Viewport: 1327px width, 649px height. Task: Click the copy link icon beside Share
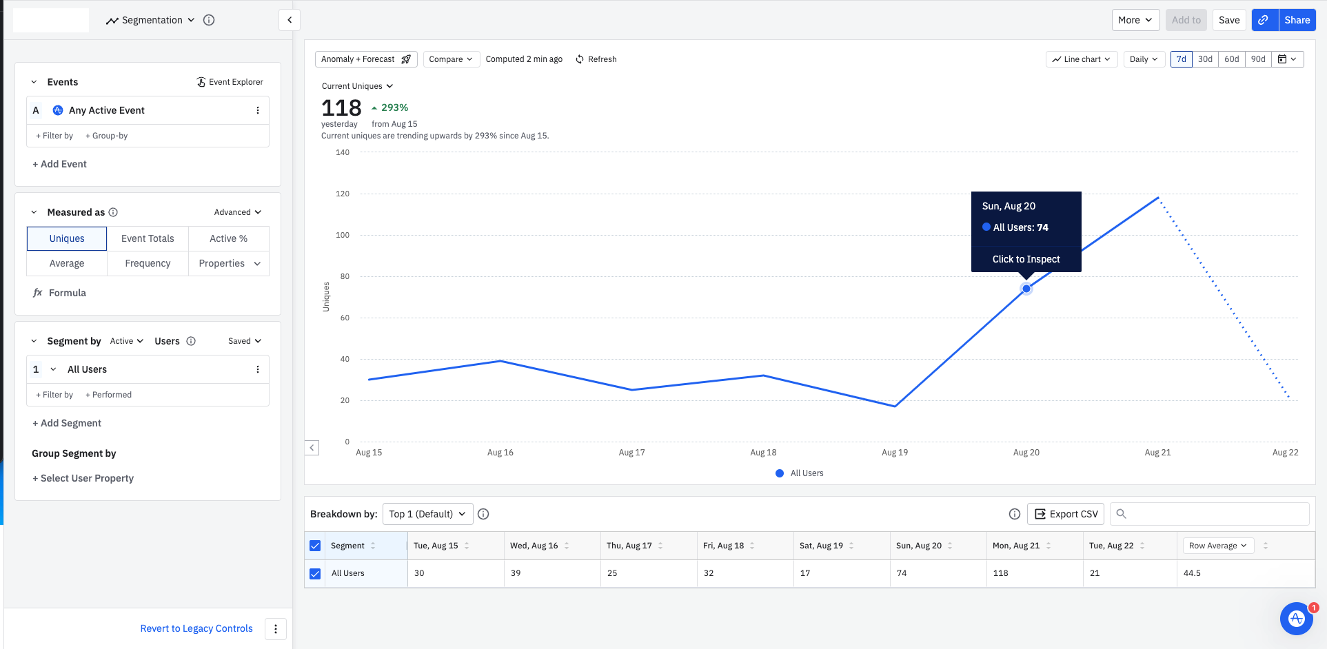tap(1264, 20)
